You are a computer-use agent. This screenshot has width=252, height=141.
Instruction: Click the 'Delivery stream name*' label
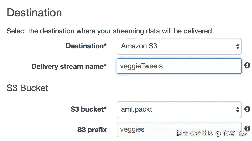click(x=69, y=67)
